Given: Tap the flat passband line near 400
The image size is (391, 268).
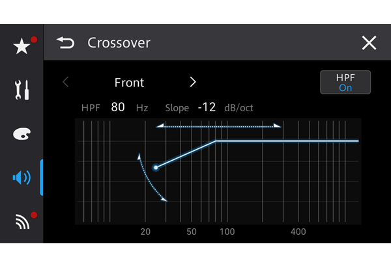Looking at the screenshot, I should [298, 141].
